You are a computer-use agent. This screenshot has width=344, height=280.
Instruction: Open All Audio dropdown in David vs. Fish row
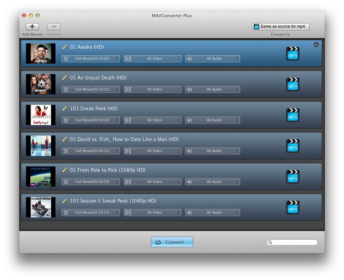tap(213, 151)
